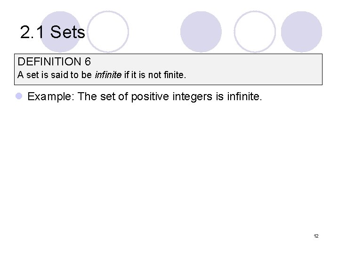This screenshot has width=339, height=254.
Task: Click the italic word "infinite" in the definition
Action: [108, 75]
